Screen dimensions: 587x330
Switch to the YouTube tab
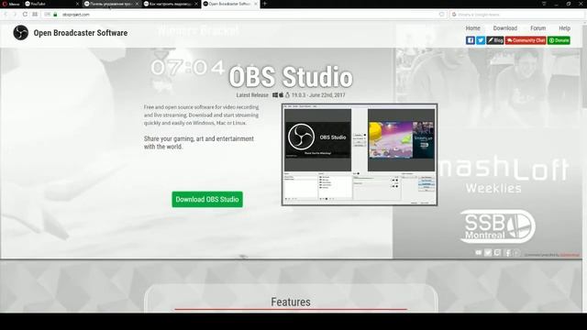pyautogui.click(x=50, y=4)
